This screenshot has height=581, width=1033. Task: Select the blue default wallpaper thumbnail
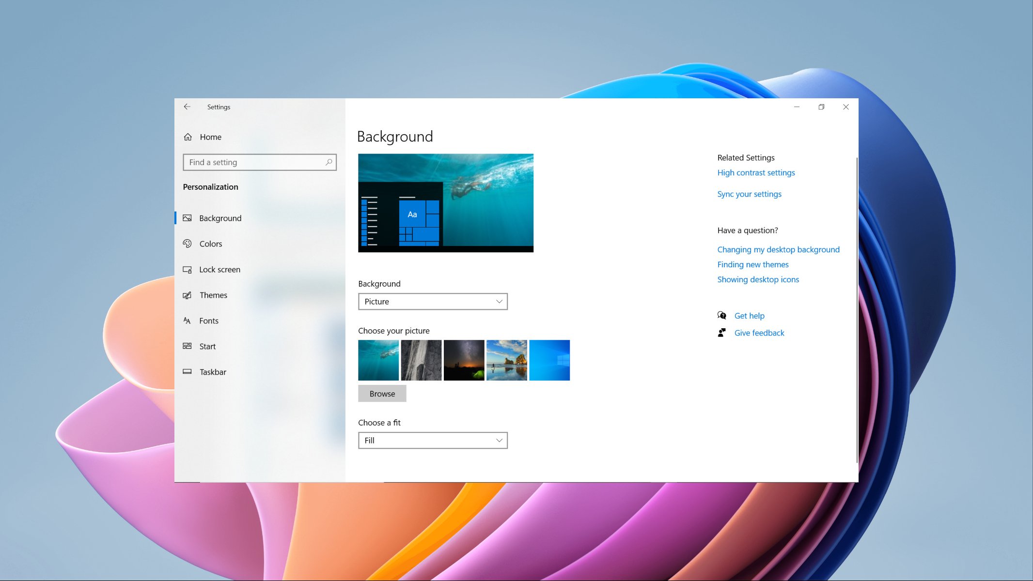(549, 360)
